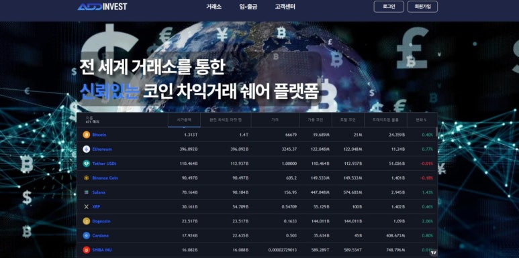Viewport: 519px width, 258px height.
Task: Open the Tether USDt link
Action: pyautogui.click(x=104, y=164)
